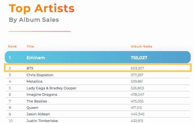Select the highlighted BTS row

point(98,68)
